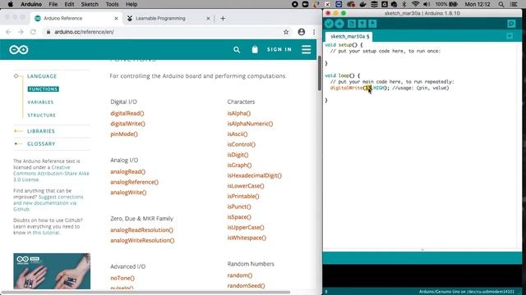Expand GLOSSARY in the sidebar
This screenshot has width=526, height=295.
coord(41,144)
